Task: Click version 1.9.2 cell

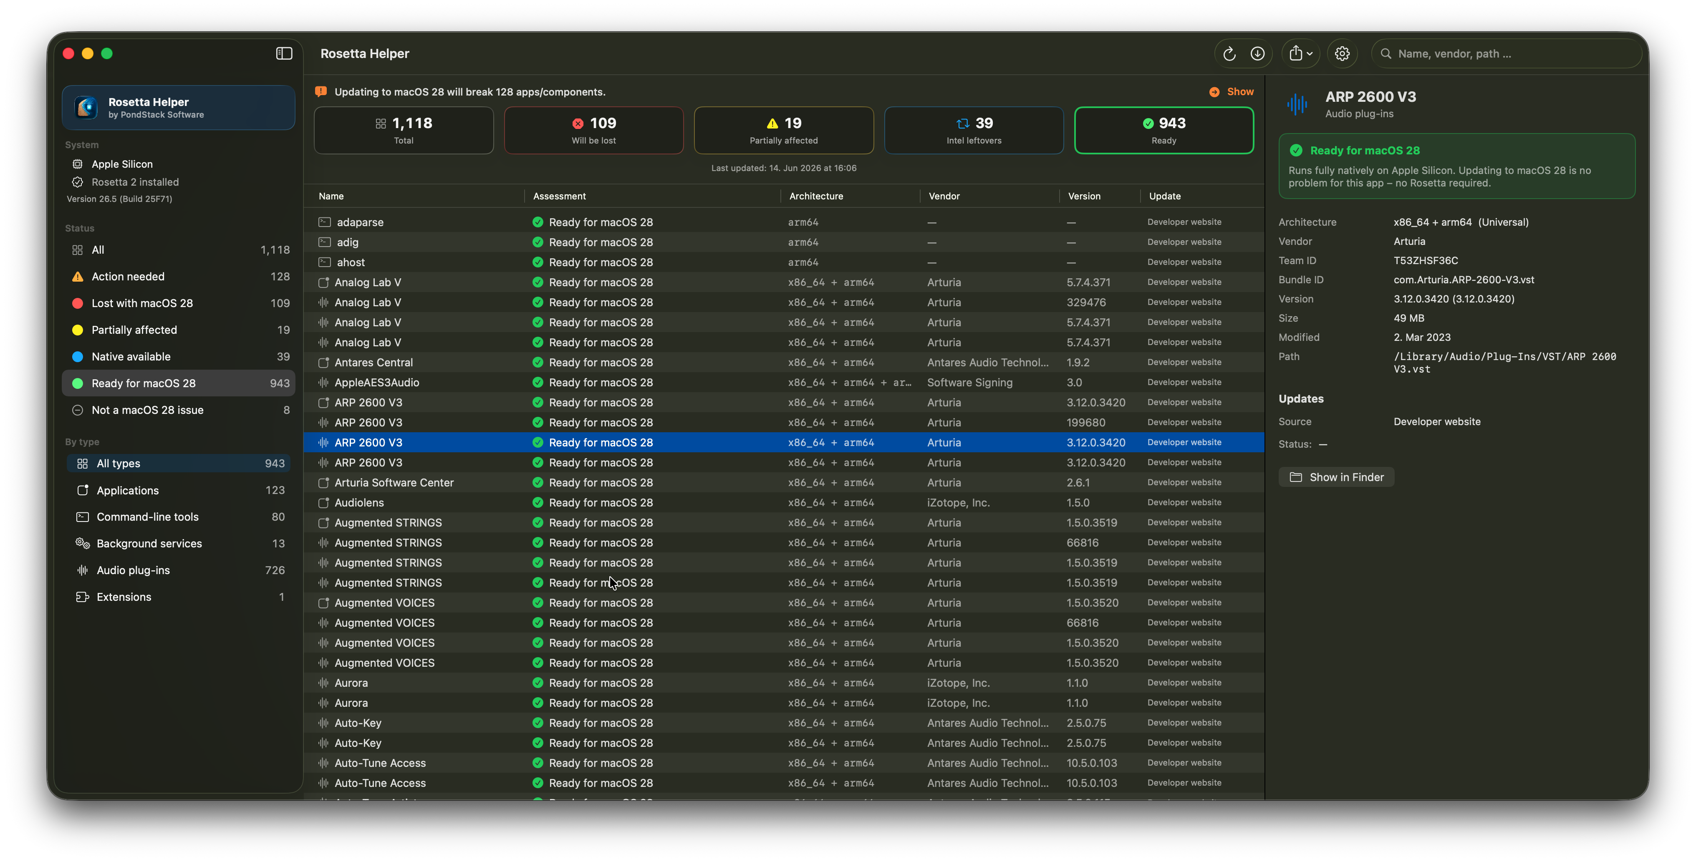Action: pyautogui.click(x=1078, y=362)
